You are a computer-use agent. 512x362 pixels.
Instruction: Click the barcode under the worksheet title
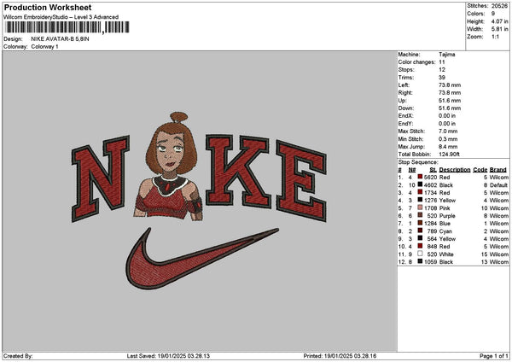[x=67, y=27]
